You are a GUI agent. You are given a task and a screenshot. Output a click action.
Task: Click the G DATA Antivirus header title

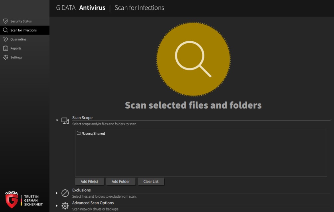[x=81, y=8]
